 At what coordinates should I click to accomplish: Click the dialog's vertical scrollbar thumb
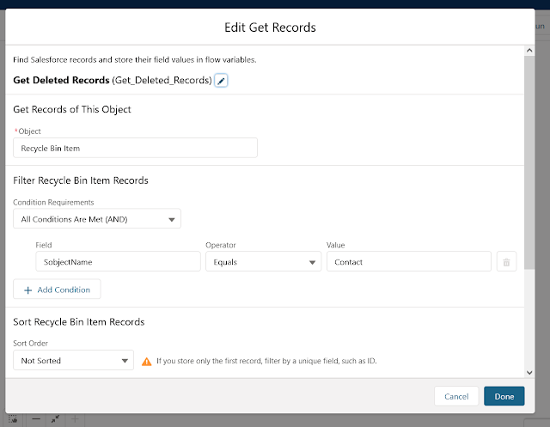click(x=529, y=162)
